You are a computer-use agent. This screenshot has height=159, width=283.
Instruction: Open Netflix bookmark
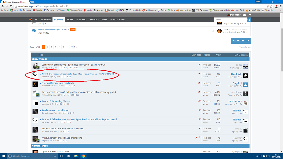tap(88, 10)
